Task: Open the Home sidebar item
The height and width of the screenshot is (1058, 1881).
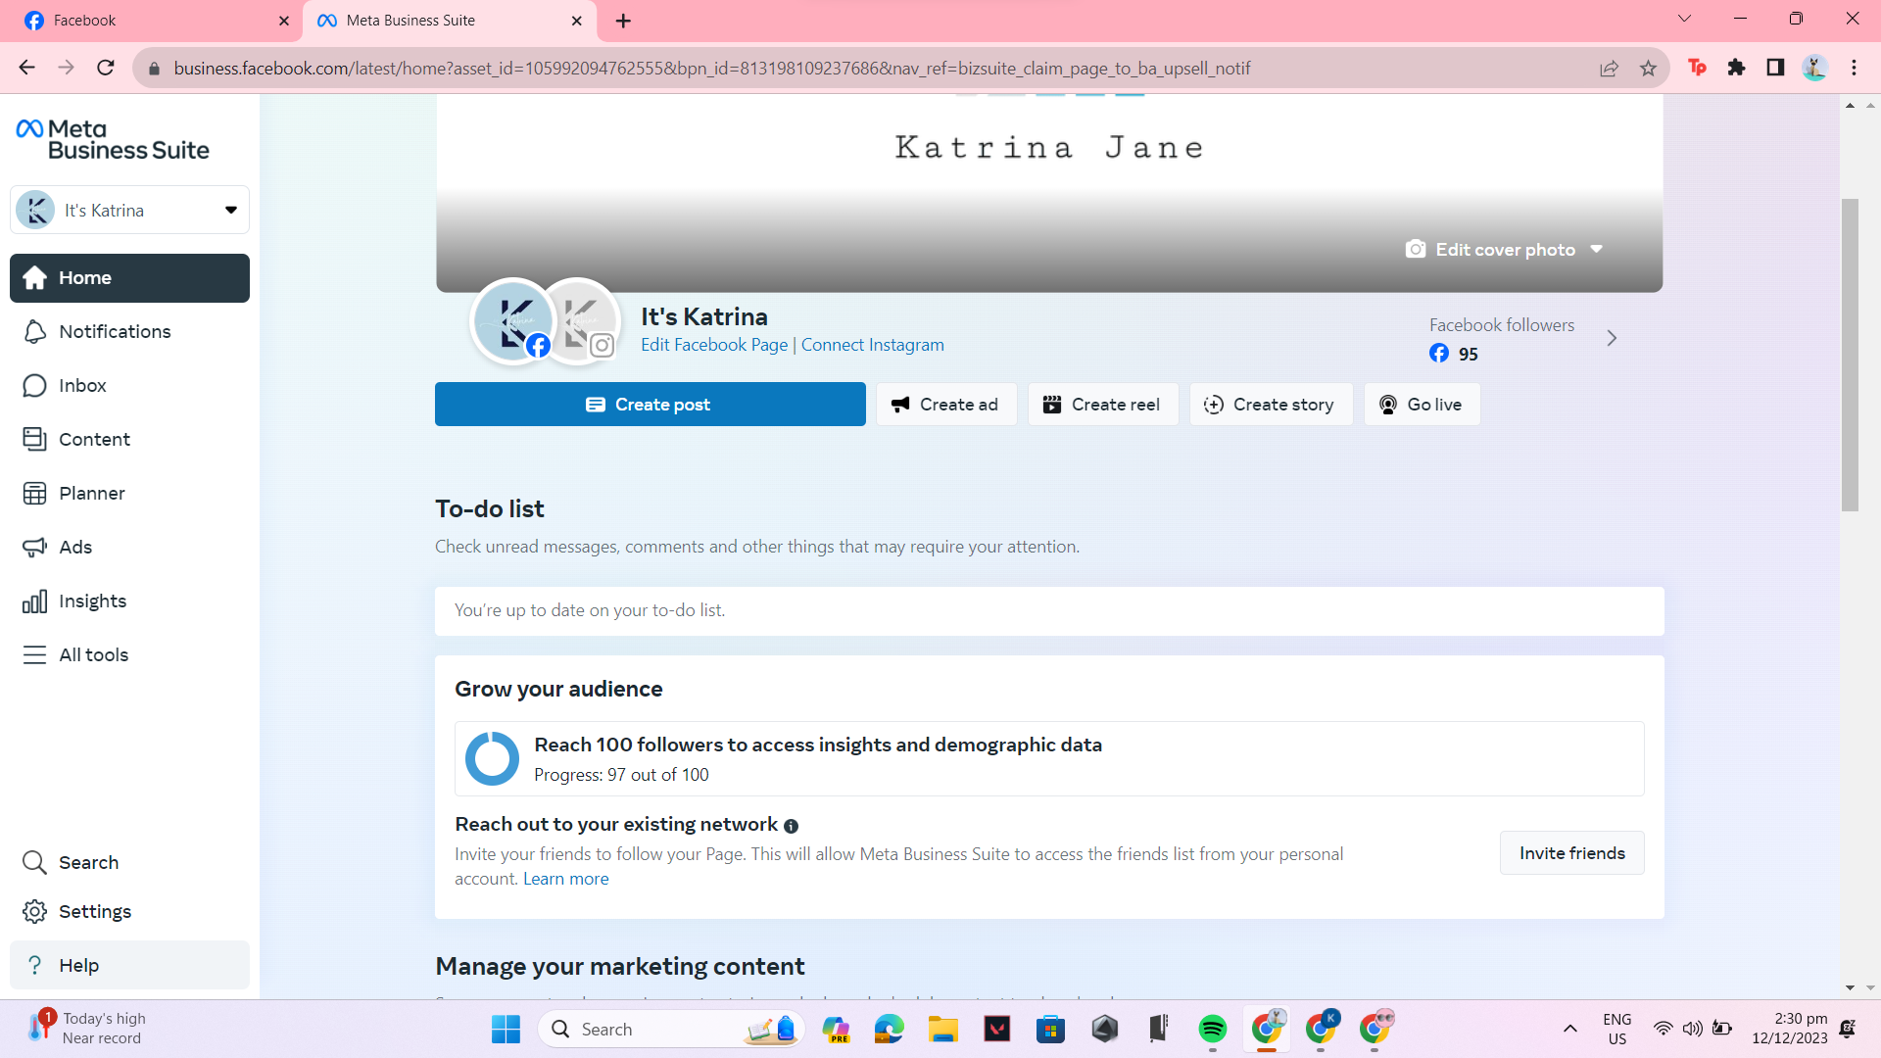Action: [x=129, y=278]
